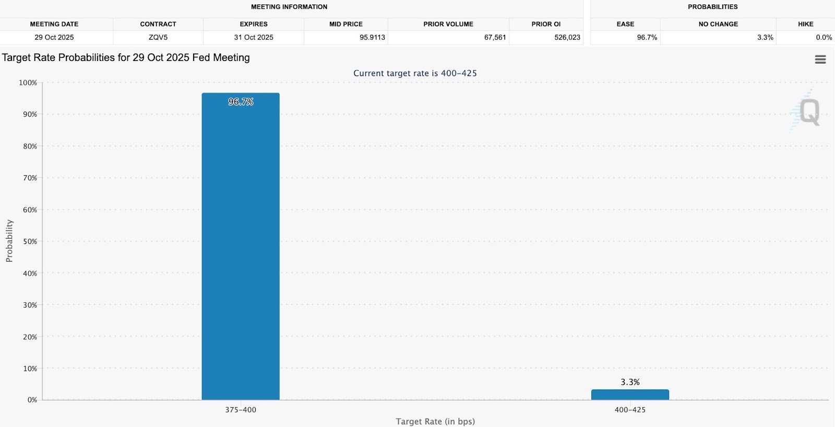Open the chart context menu hamburger icon
The width and height of the screenshot is (835, 427).
tap(820, 59)
